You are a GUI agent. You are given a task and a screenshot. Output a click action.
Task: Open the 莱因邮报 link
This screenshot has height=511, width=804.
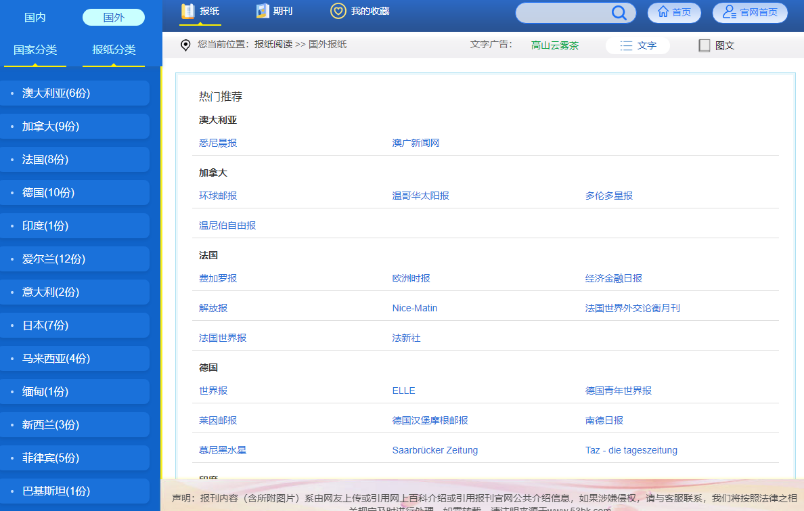[218, 421]
